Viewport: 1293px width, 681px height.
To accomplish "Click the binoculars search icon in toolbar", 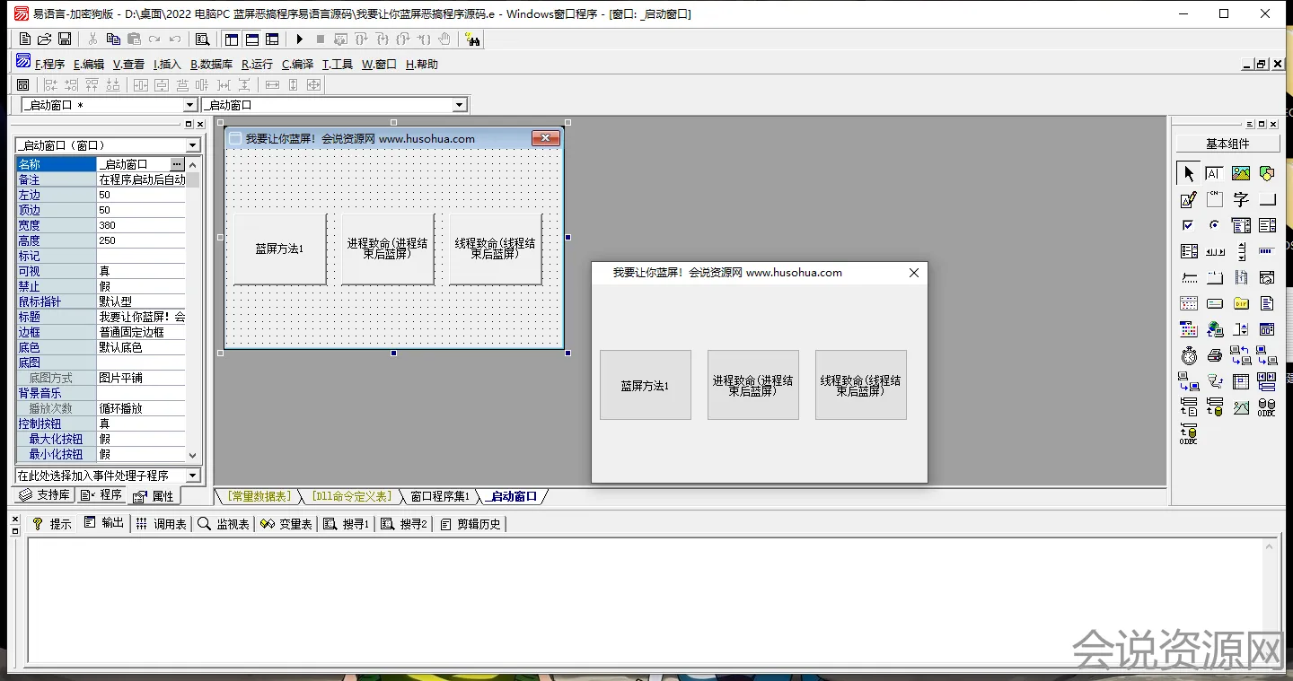I will click(472, 39).
